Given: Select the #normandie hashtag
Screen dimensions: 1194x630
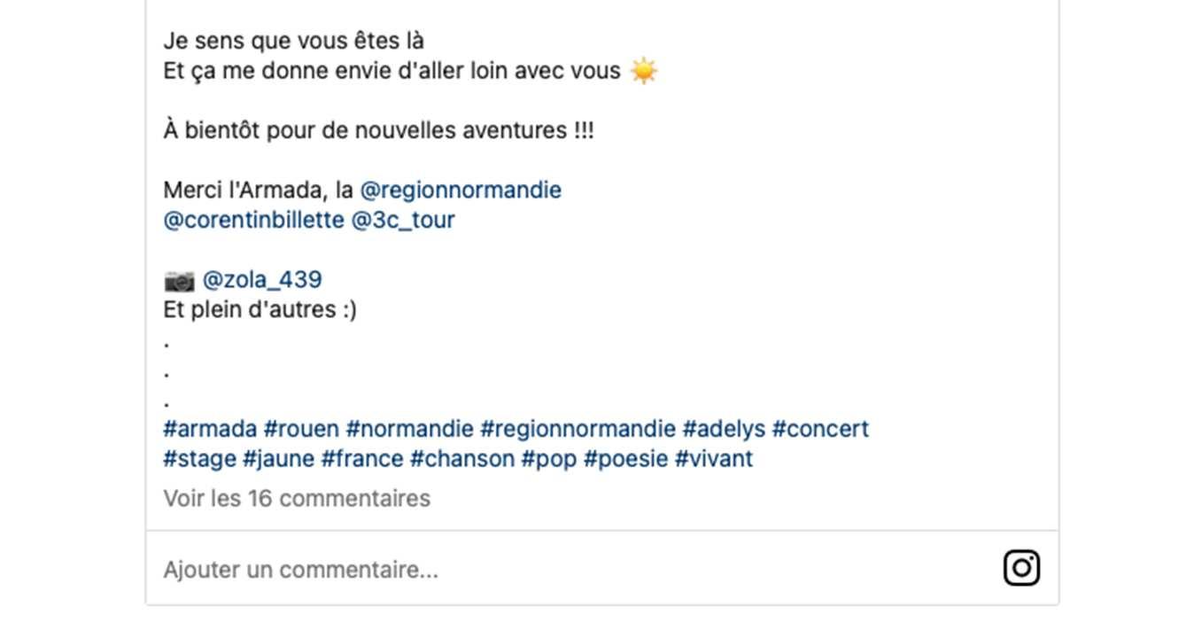Looking at the screenshot, I should click(409, 429).
